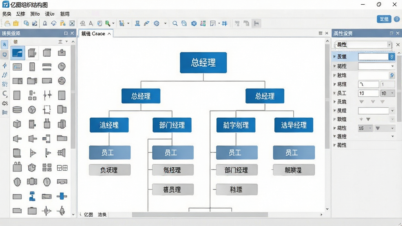Close the left shapes panel
The image size is (402, 226).
[72, 33]
